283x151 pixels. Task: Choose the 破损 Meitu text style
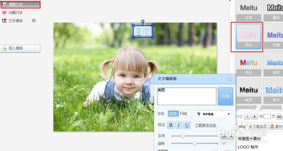pos(249,91)
